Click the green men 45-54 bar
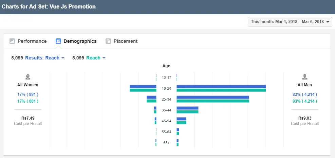Screen dimensions: 335x158 pos(181,123)
